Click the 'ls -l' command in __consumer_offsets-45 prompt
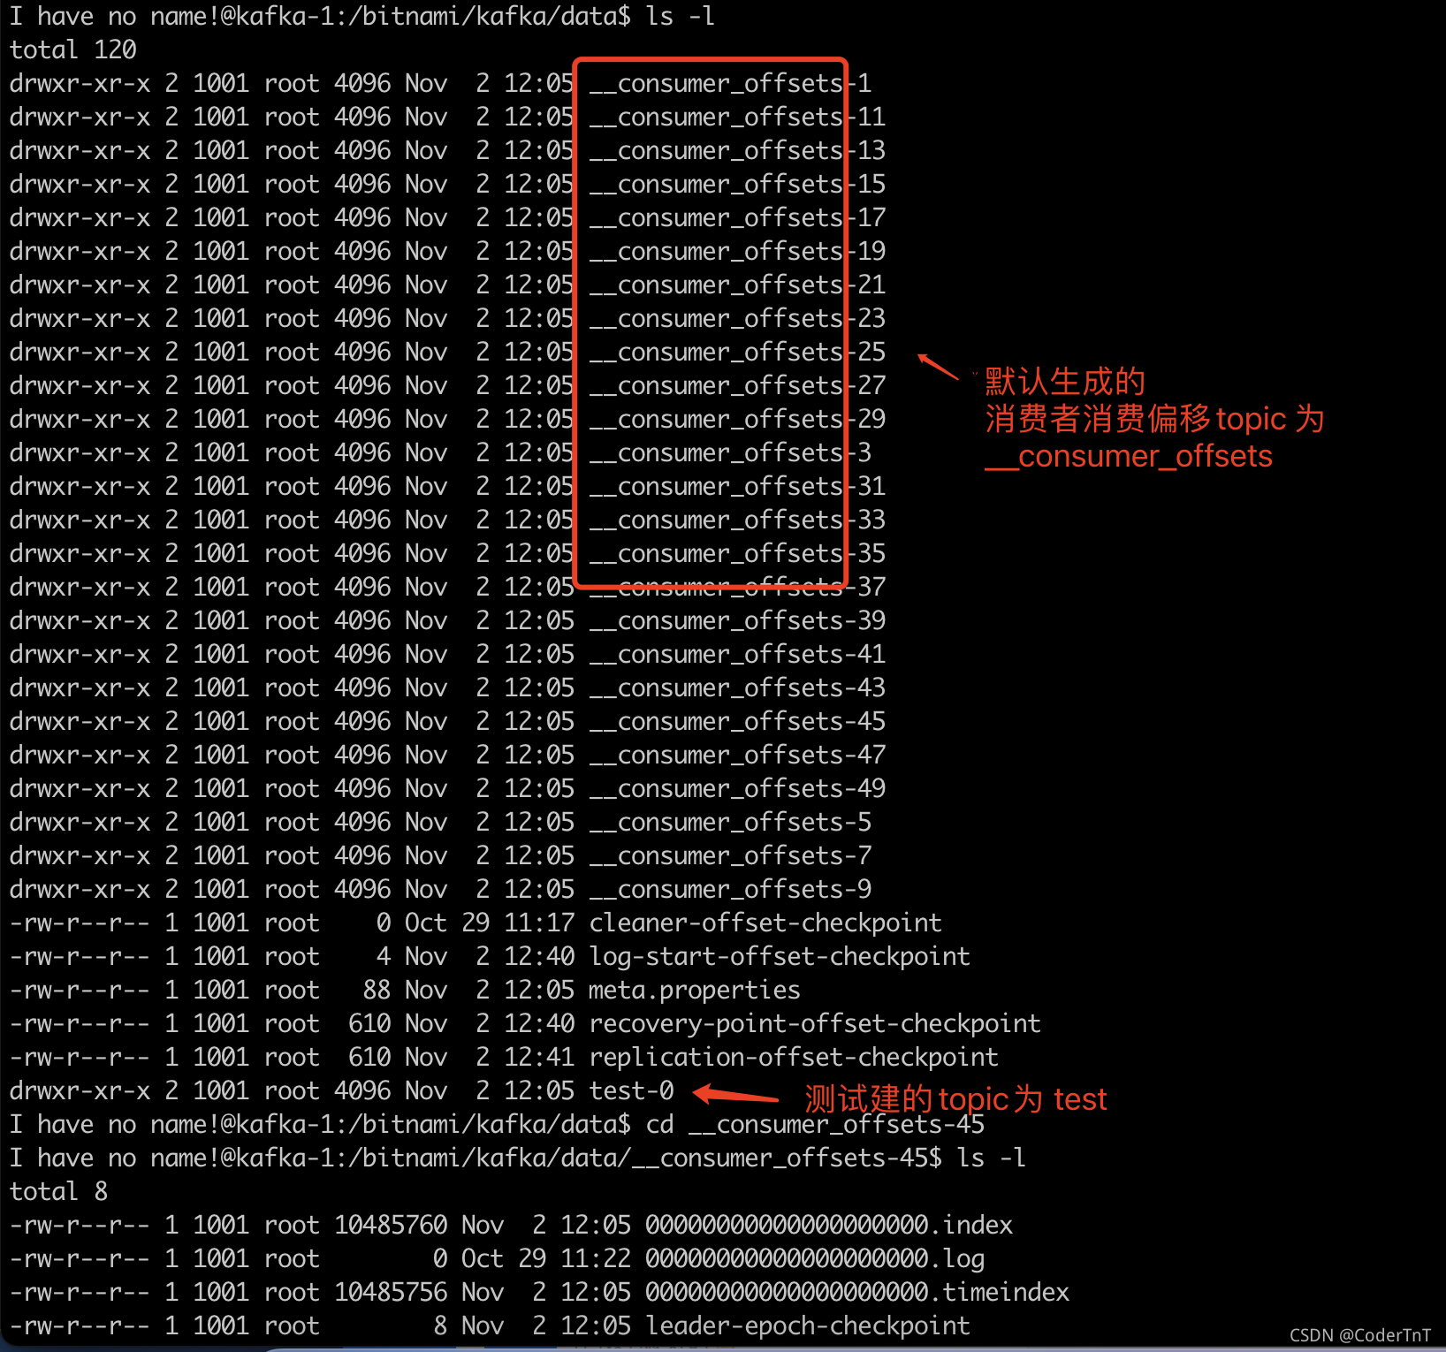The image size is (1446, 1352). point(992,1158)
